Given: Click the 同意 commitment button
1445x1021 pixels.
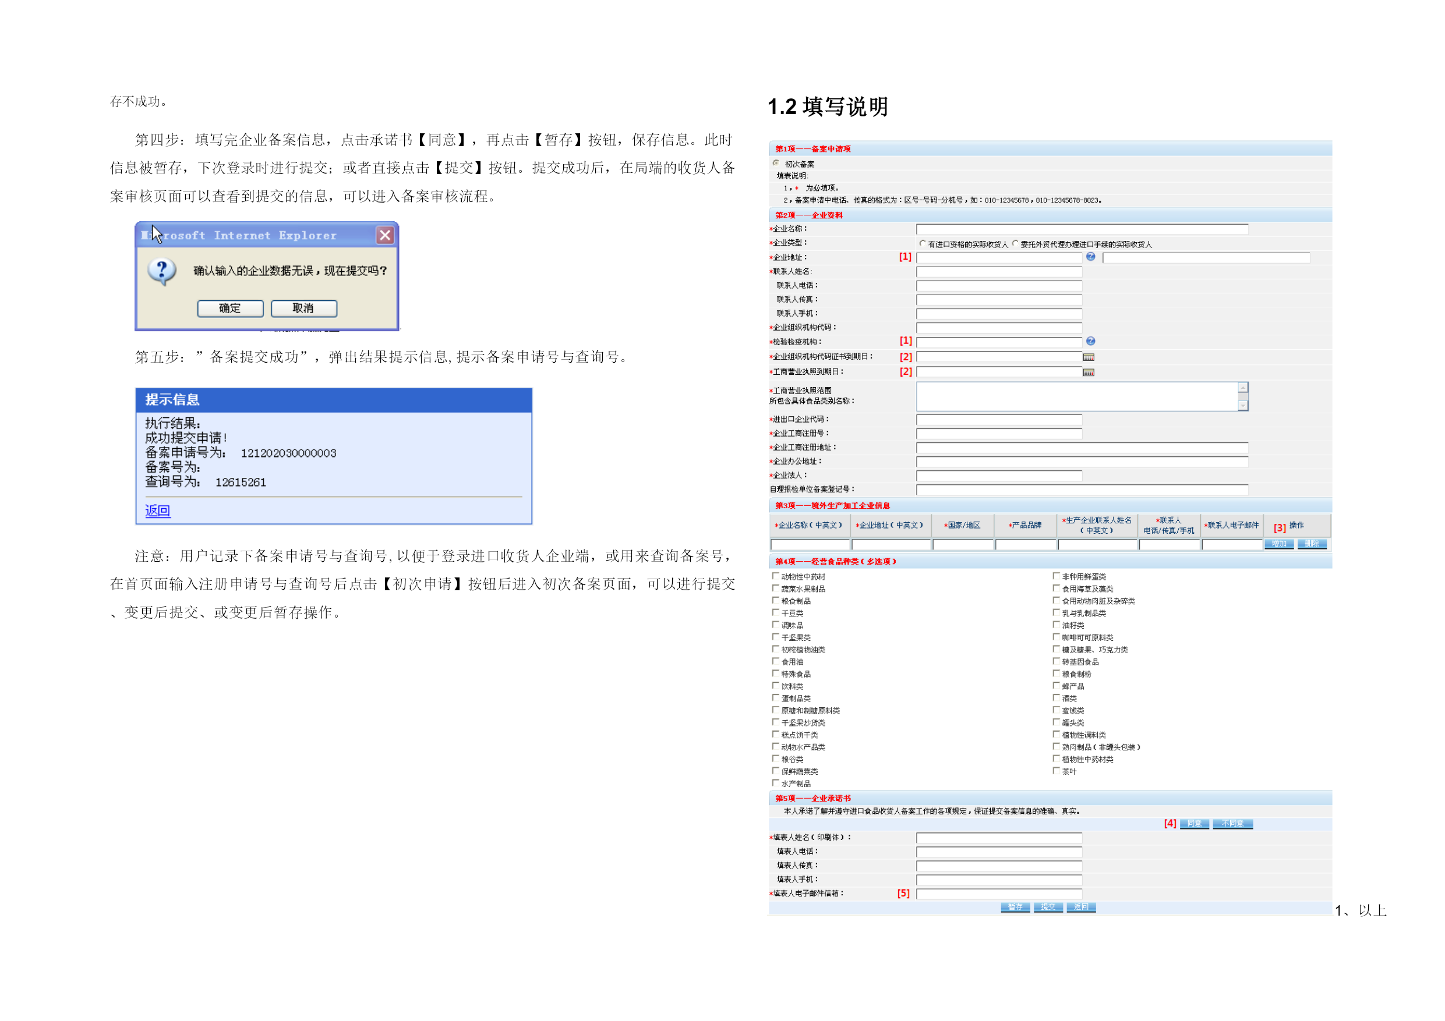Looking at the screenshot, I should pos(1194,824).
